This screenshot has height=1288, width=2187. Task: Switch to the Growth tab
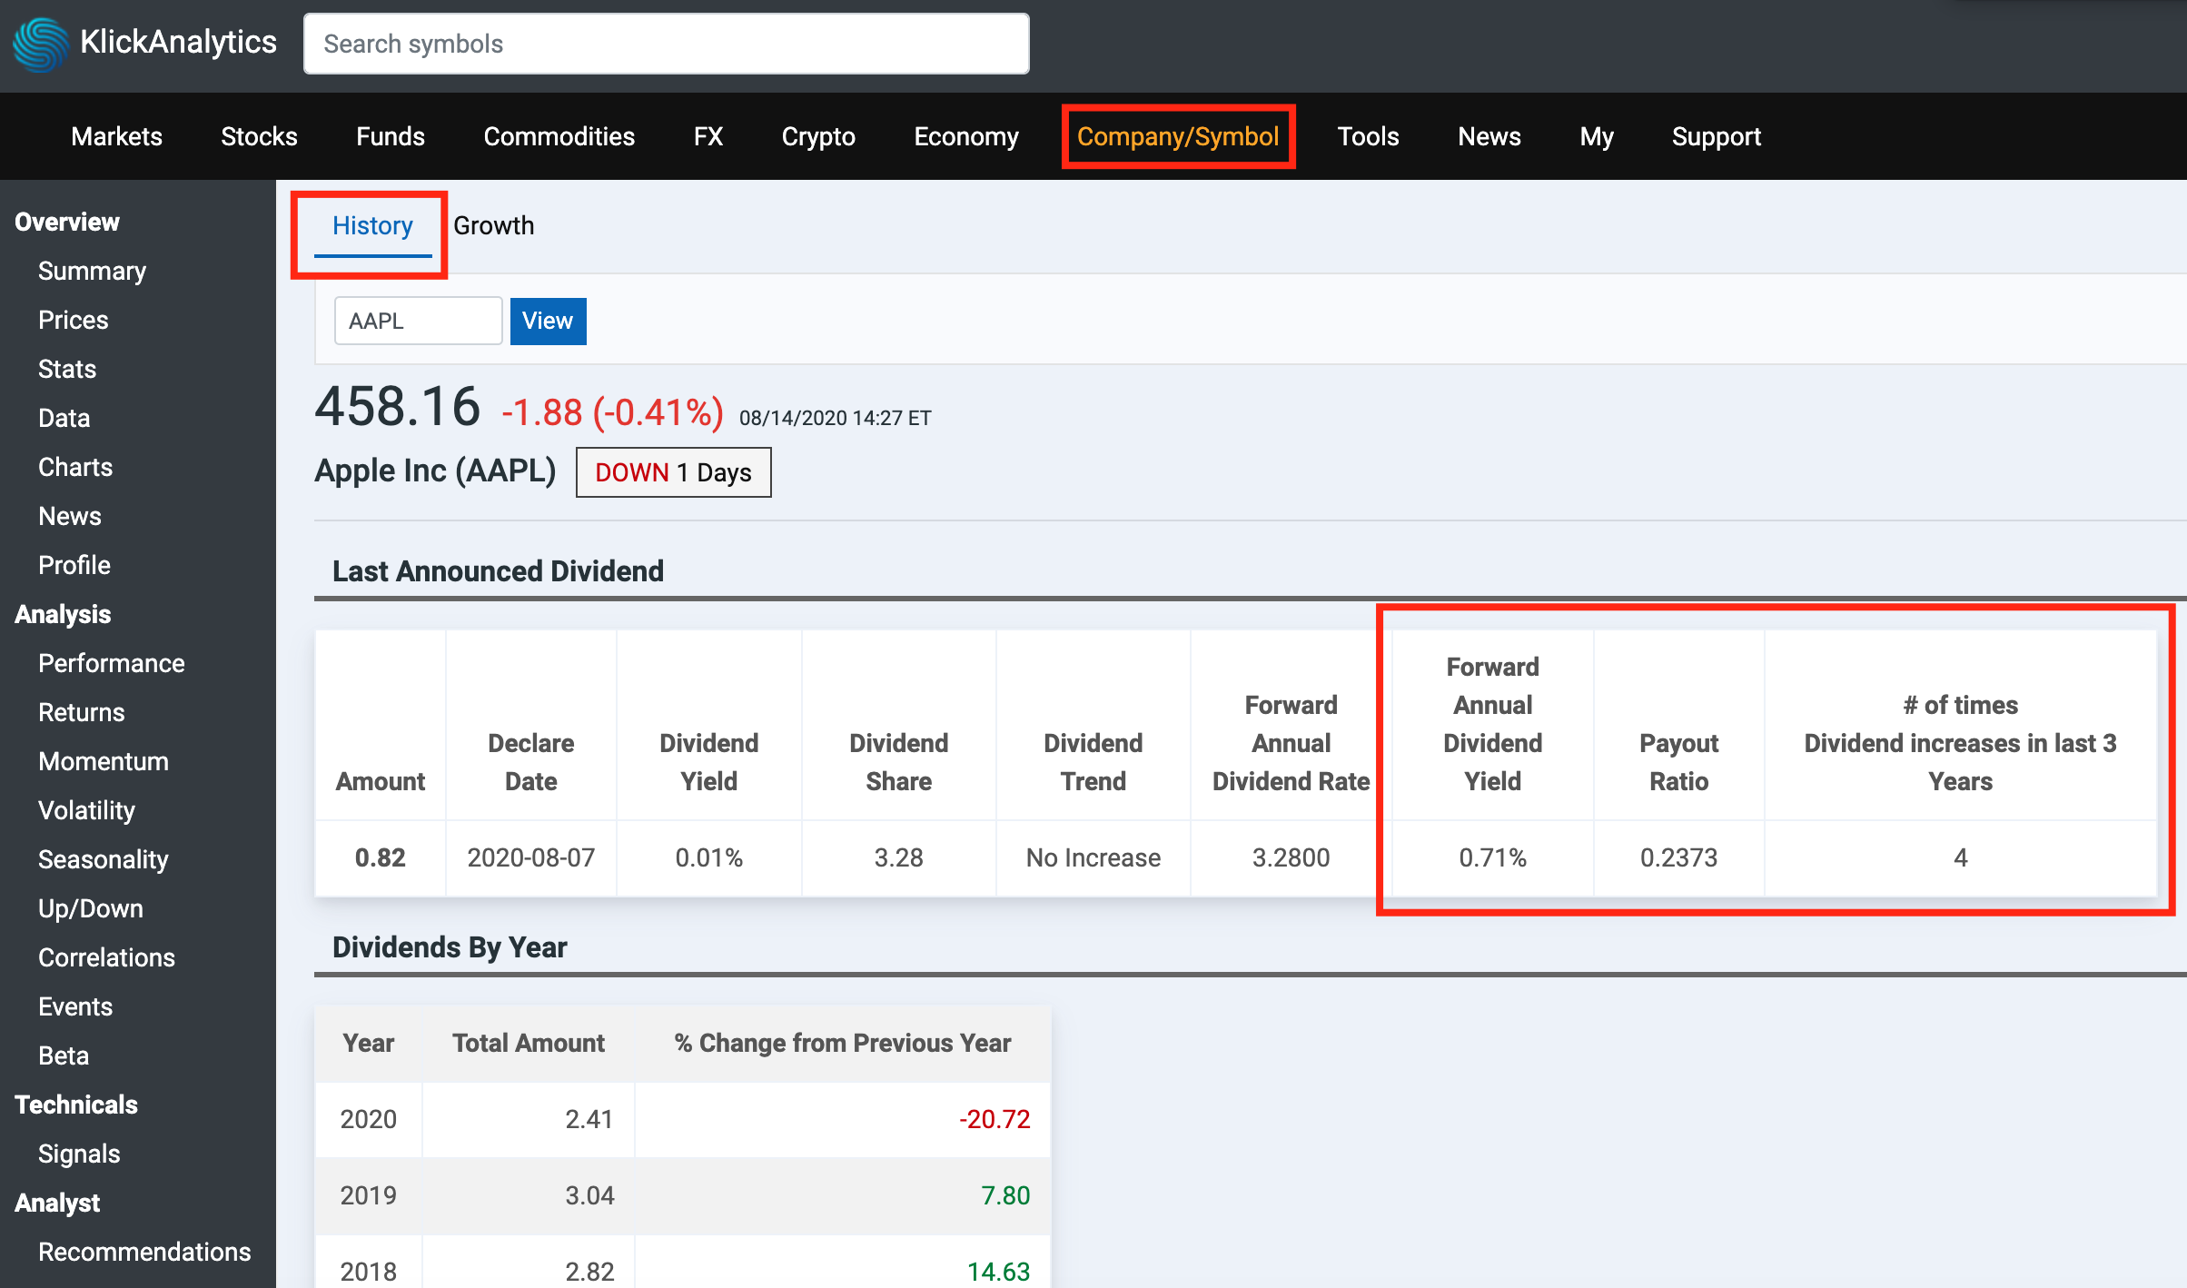pyautogui.click(x=493, y=225)
